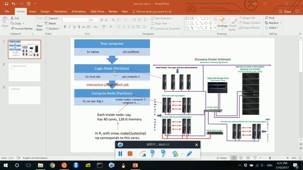This screenshot has height=170, width=303.
Task: Switch to the Design tab
Action: pyautogui.click(x=45, y=11)
